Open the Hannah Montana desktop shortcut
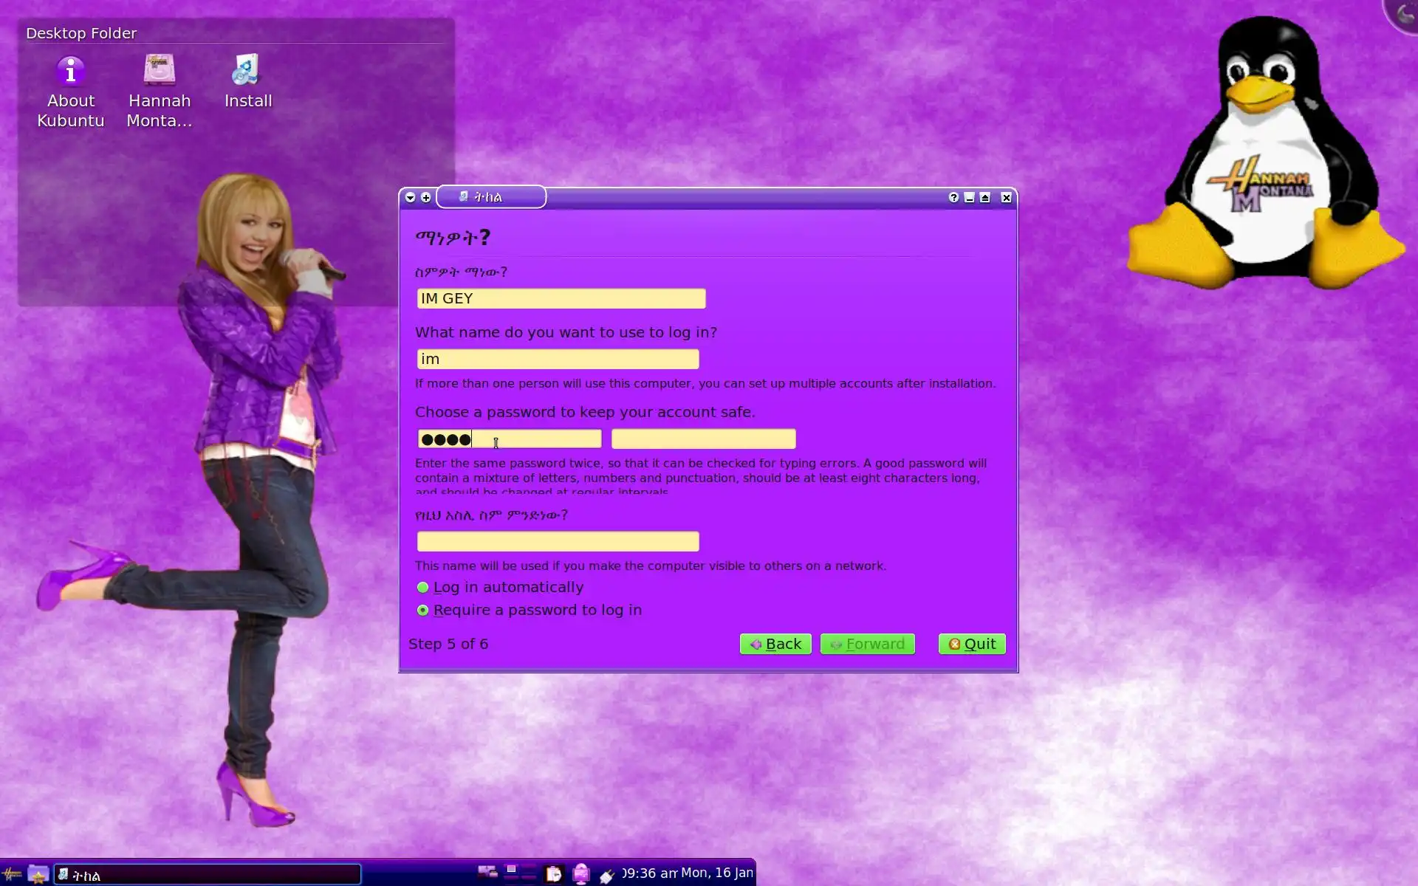The width and height of the screenshot is (1418, 886). pyautogui.click(x=159, y=72)
